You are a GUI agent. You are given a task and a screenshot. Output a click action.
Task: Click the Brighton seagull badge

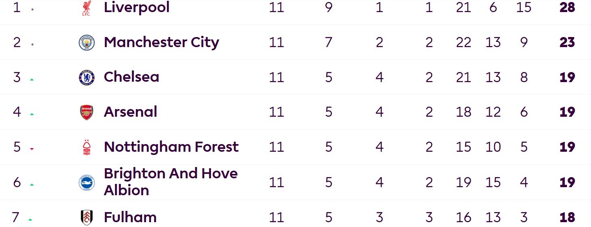point(86,182)
